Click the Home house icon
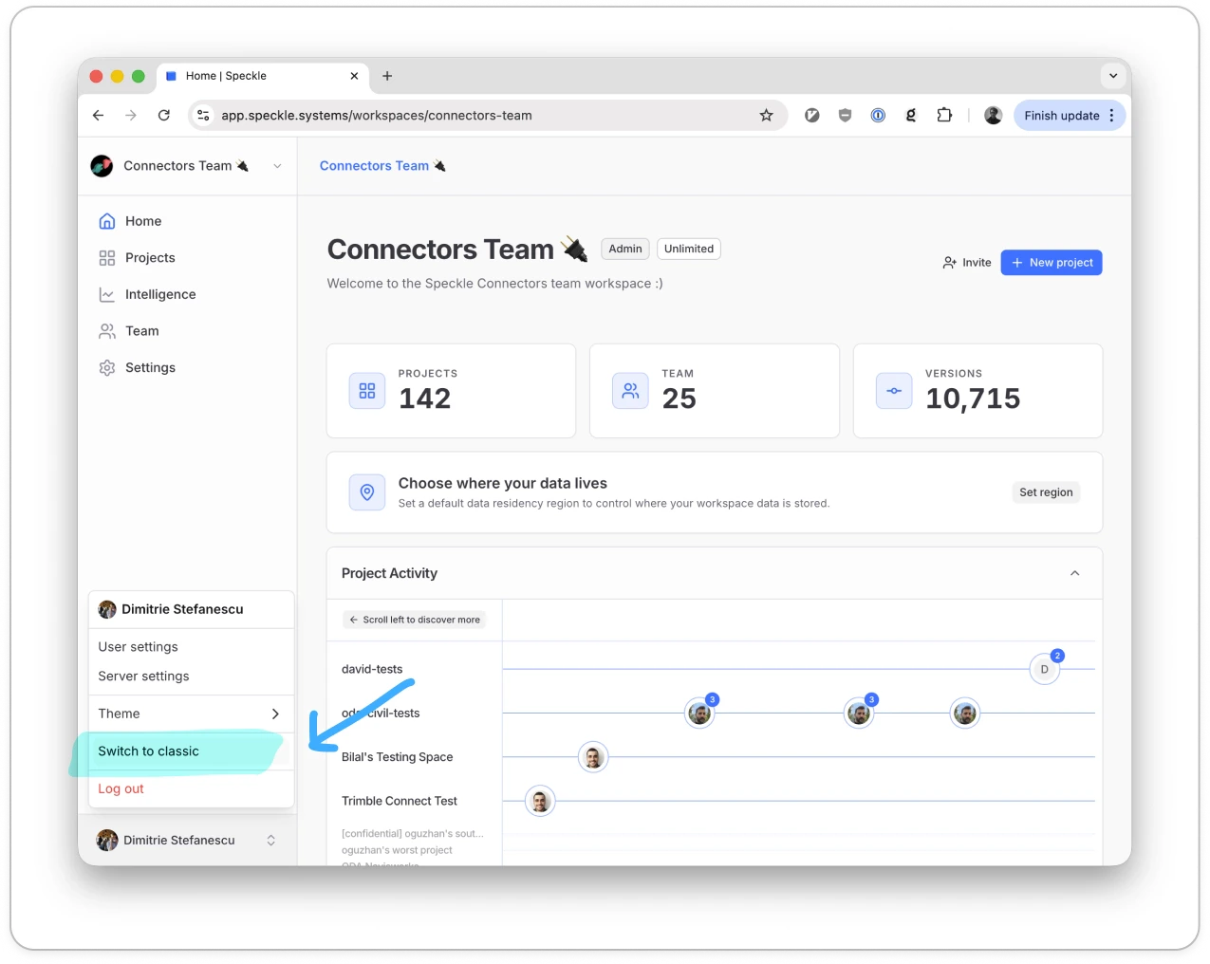 click(x=107, y=221)
